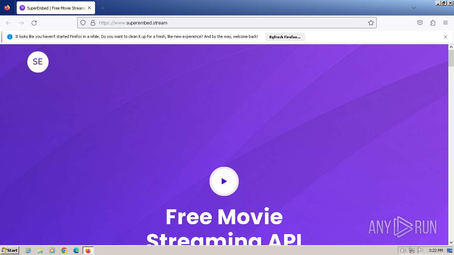454x255 pixels.
Task: Launch Microsoft Edge from taskbar
Action: pyautogui.click(x=76, y=250)
